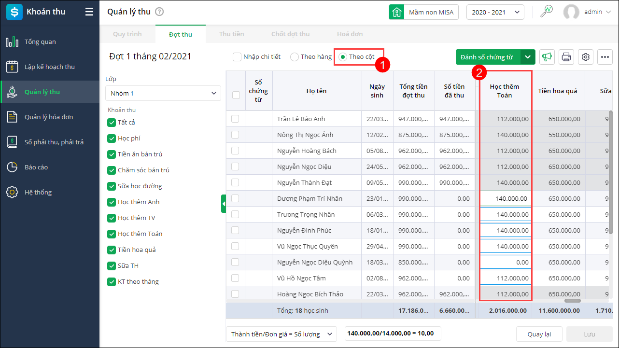Click the Lập kế hoạch thu calendar icon
Viewport: 619px width, 348px height.
(12, 67)
